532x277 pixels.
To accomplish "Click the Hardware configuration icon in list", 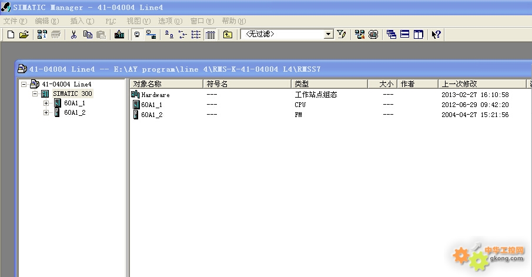I will pyautogui.click(x=135, y=94).
